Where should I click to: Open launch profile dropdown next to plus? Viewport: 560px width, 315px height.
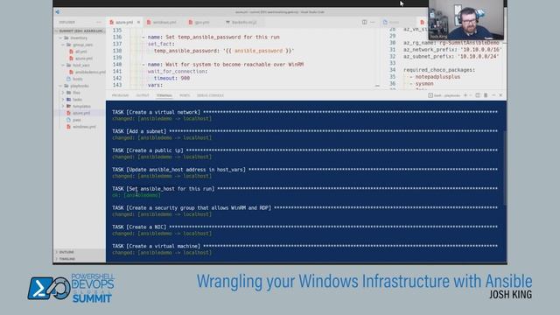pos(471,95)
